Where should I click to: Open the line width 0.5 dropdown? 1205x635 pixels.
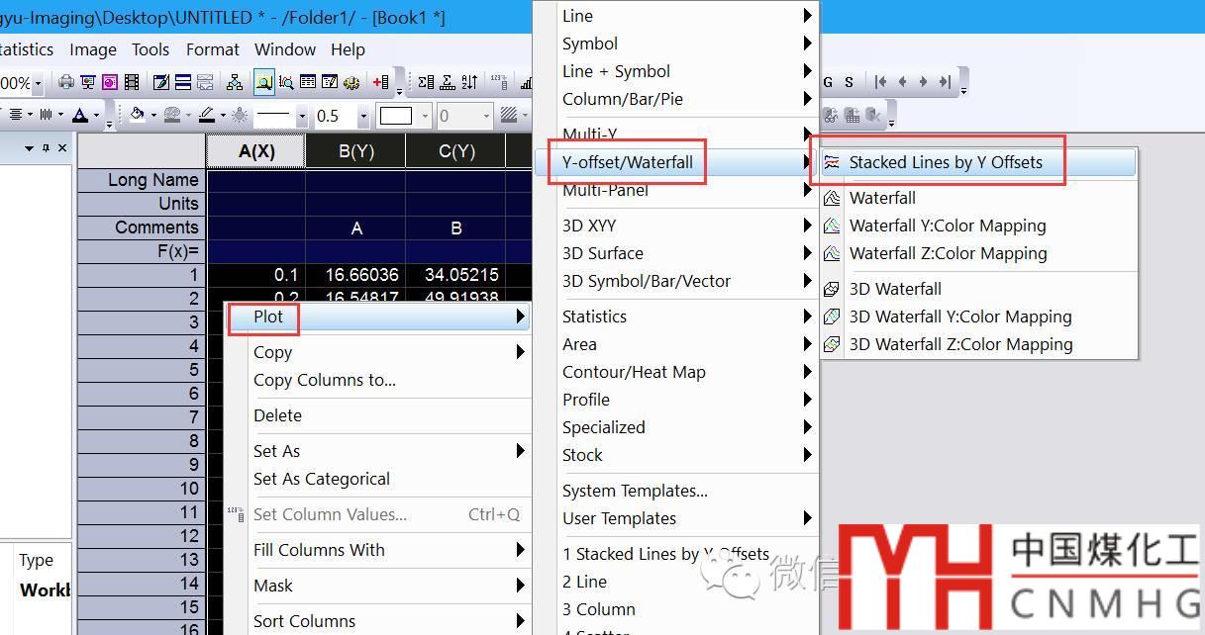click(363, 116)
